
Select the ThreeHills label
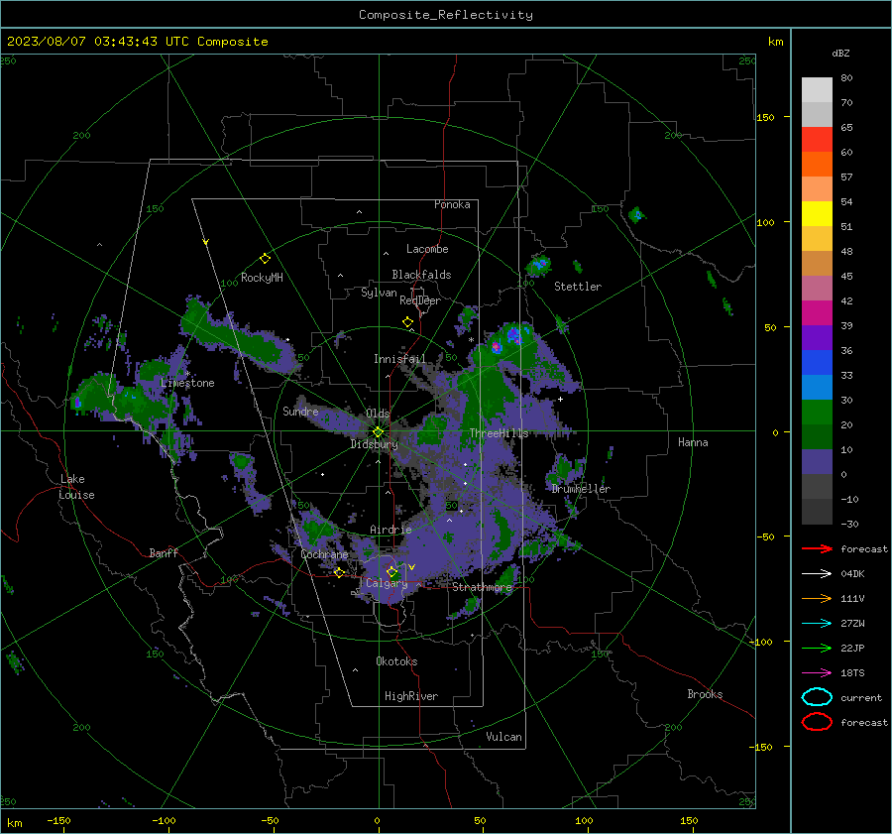[x=499, y=433]
